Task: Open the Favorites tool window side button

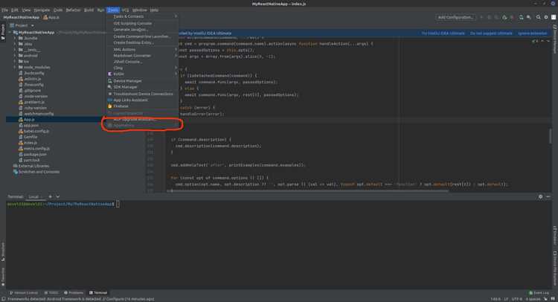Action: [x=3, y=277]
